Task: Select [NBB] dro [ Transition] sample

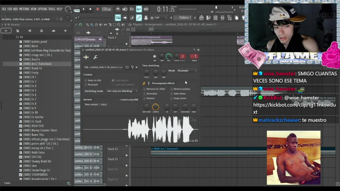Action: (37, 64)
